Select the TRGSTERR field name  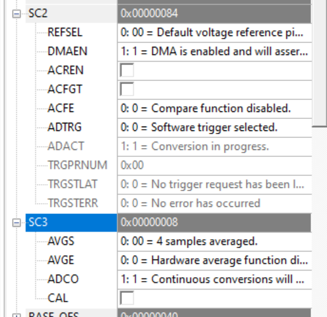tap(73, 203)
